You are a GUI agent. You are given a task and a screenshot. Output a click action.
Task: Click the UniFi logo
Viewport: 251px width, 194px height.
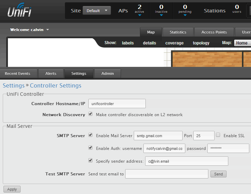20,10
